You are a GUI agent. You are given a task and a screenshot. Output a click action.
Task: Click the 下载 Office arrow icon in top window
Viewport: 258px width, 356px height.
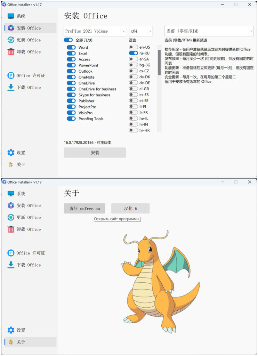pos(11,87)
